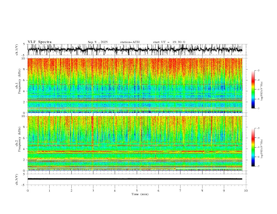Click the ch.3 flat black waveform trace
The image size is (277, 214).
[135, 179]
